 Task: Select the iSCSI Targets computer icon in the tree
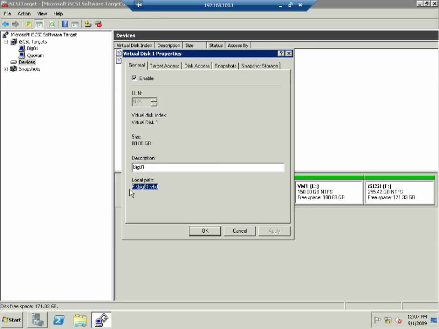click(x=14, y=42)
